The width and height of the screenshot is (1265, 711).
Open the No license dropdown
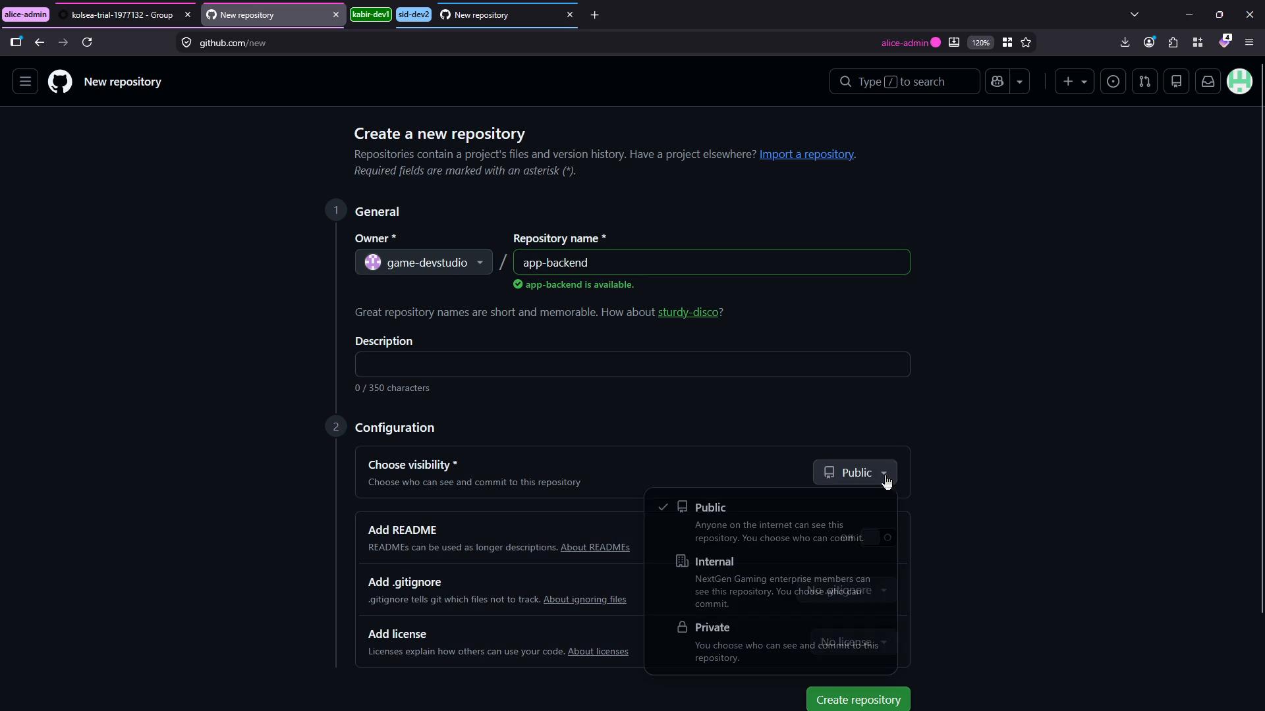pos(854,642)
